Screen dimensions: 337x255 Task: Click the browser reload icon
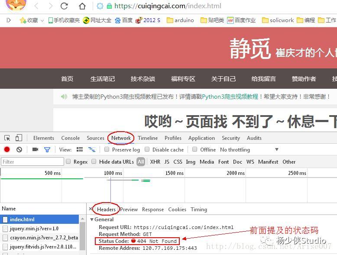pos(64,6)
